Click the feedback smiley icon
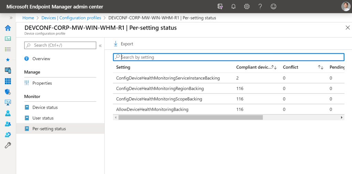This screenshot has height=174, width=352. (x=274, y=7)
